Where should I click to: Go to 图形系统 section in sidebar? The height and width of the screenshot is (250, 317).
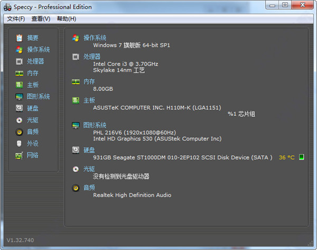[39, 97]
